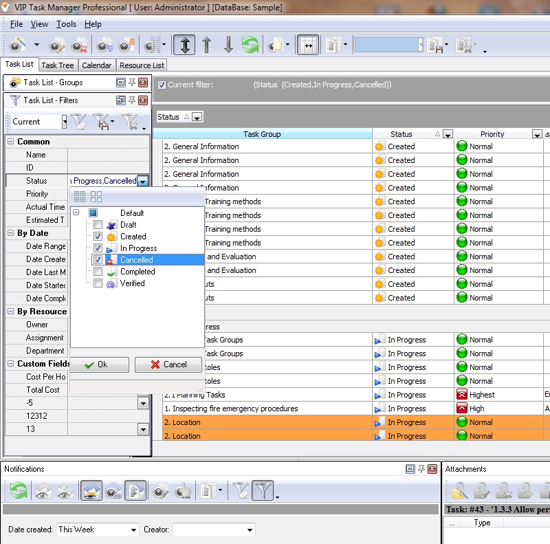Click the green Refresh icon in main toolbar
550x544 pixels.
tap(250, 45)
